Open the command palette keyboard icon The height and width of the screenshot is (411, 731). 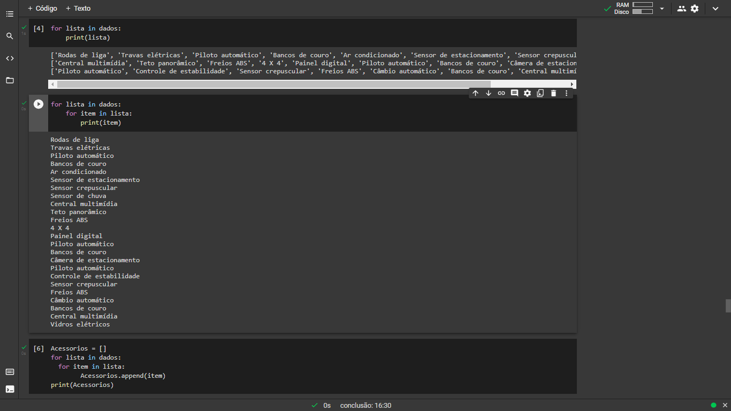[x=10, y=372]
